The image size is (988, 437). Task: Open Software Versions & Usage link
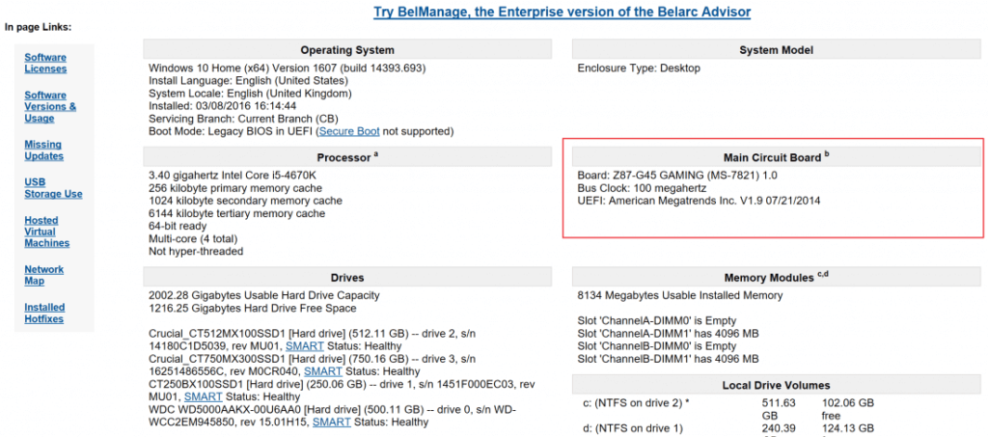pyautogui.click(x=50, y=107)
